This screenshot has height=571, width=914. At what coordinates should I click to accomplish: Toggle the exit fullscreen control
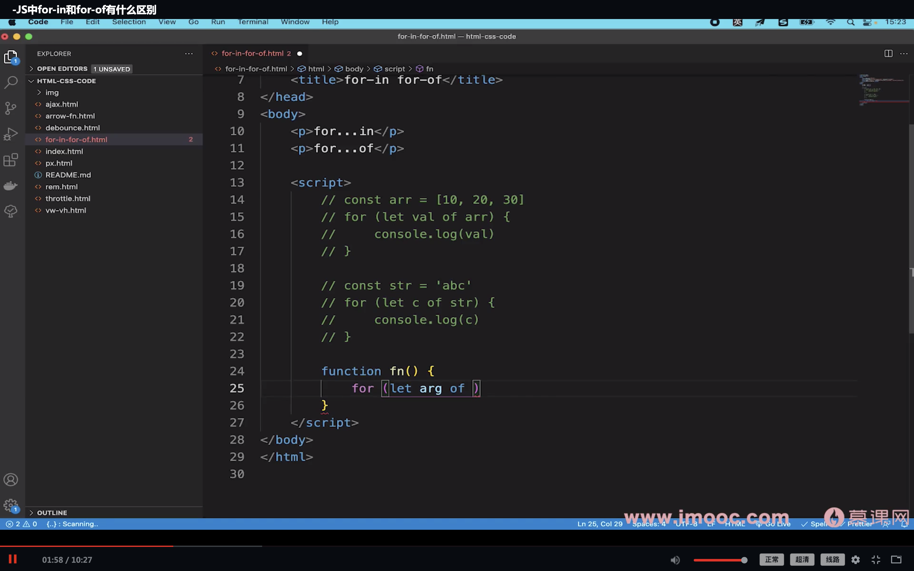click(x=876, y=560)
